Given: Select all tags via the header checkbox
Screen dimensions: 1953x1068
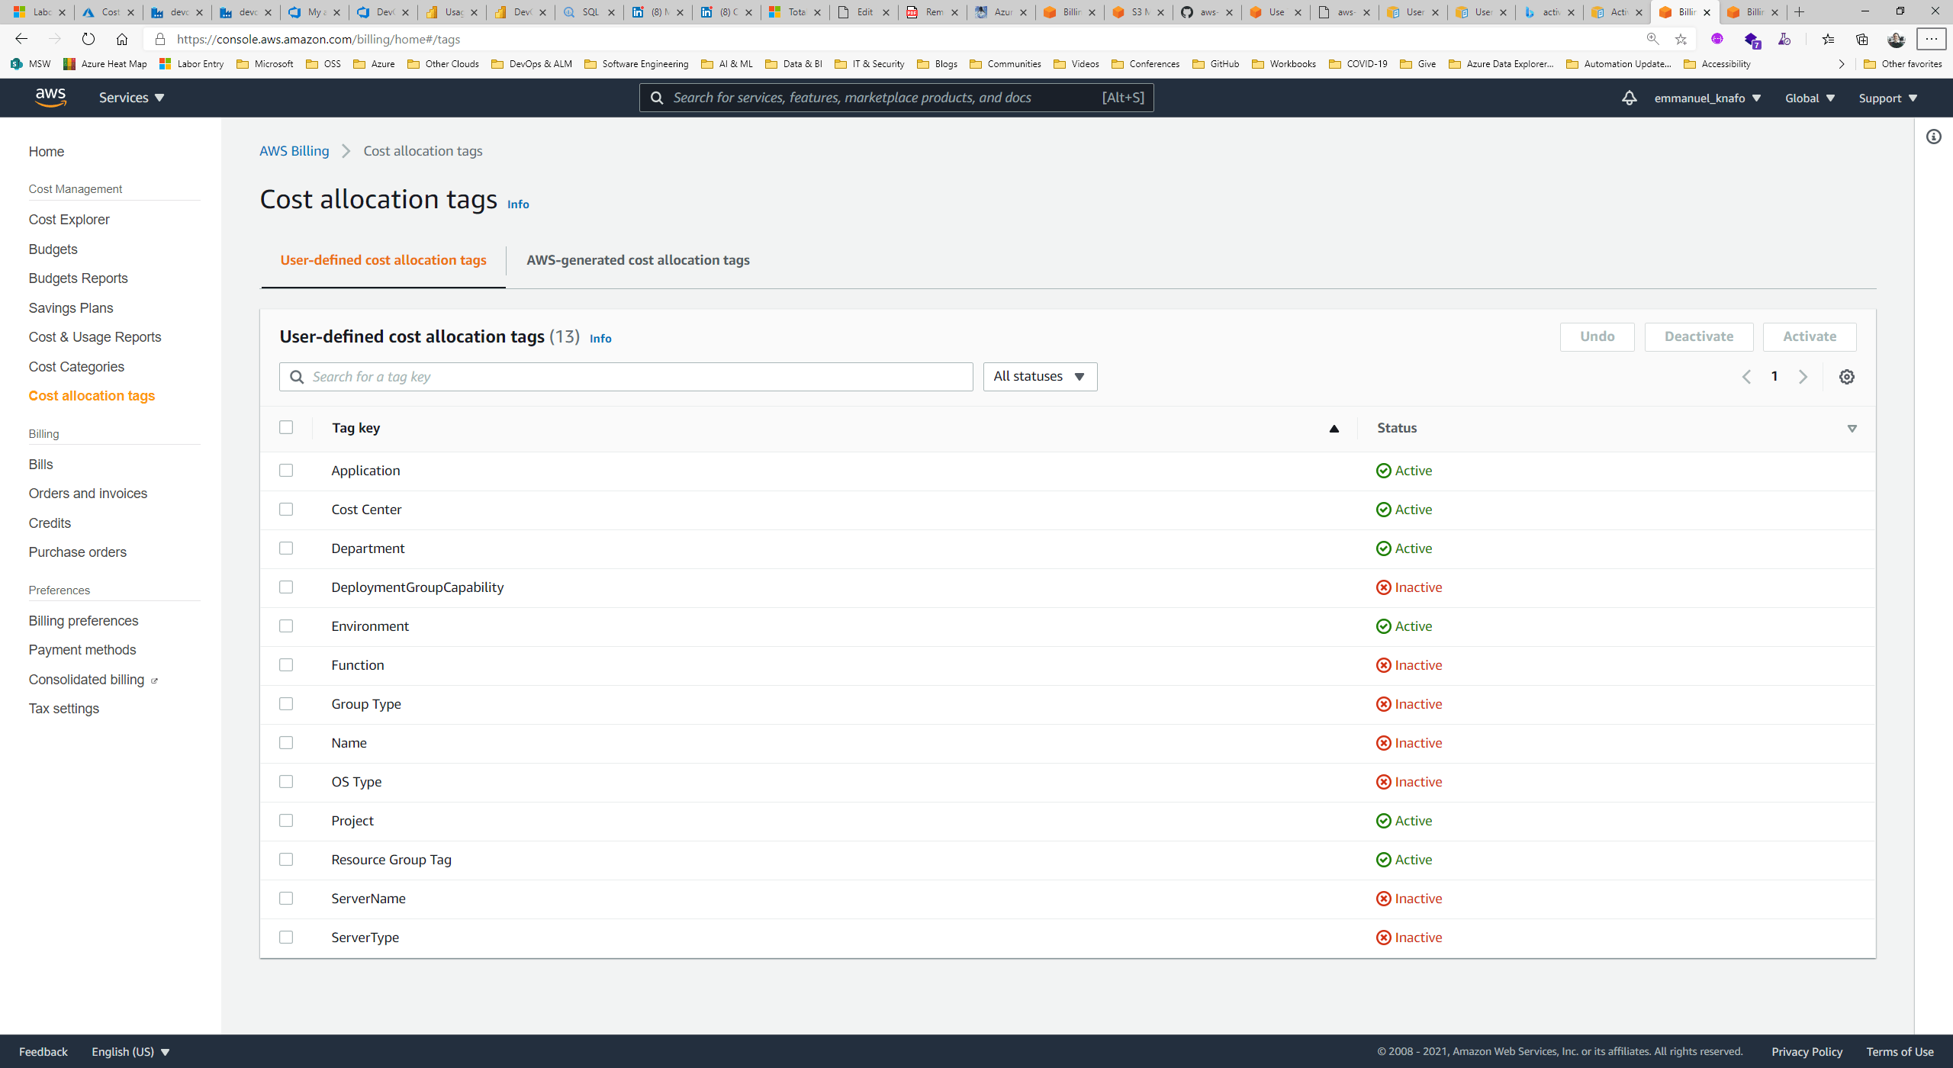Looking at the screenshot, I should point(287,428).
